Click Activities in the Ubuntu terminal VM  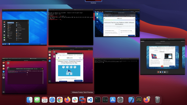point(4,60)
